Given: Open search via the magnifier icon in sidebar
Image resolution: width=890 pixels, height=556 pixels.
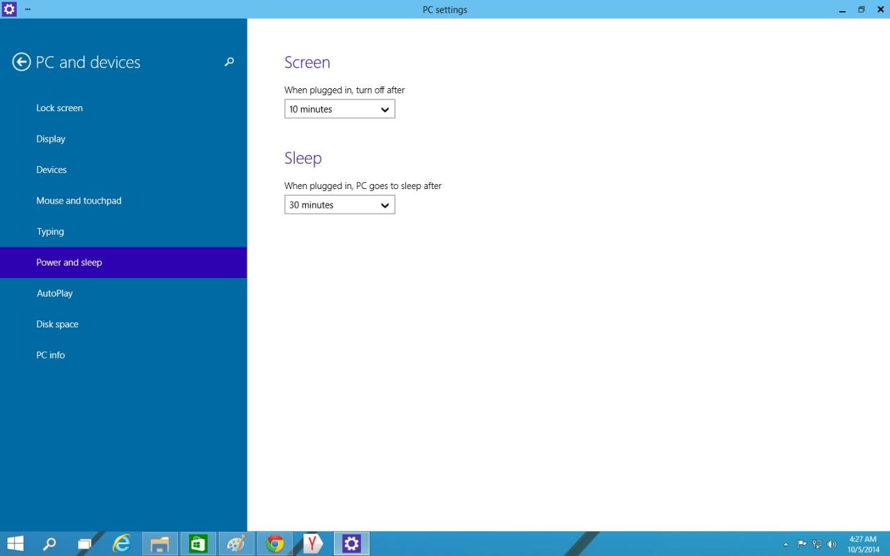Looking at the screenshot, I should (x=229, y=62).
